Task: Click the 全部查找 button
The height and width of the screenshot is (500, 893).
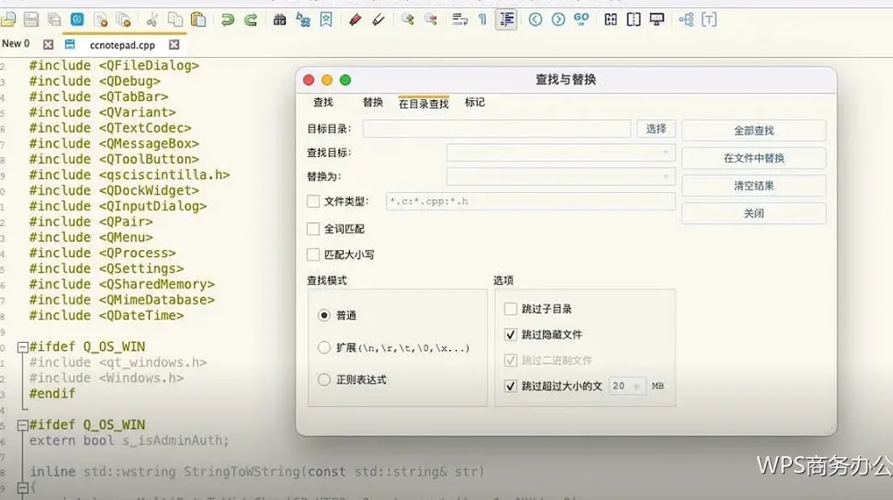Action: (754, 130)
